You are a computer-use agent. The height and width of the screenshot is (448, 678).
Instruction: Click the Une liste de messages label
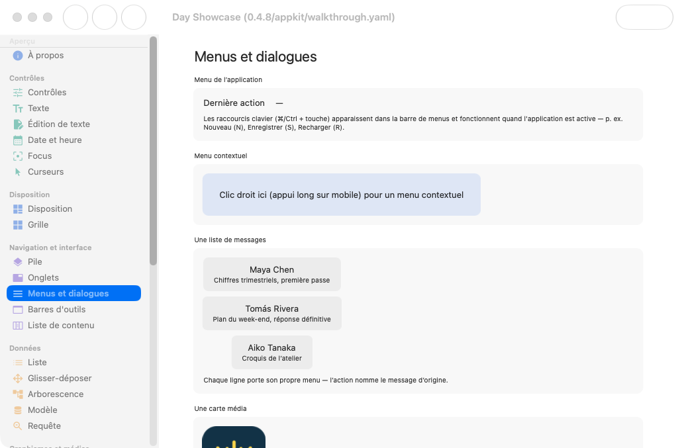coord(230,240)
